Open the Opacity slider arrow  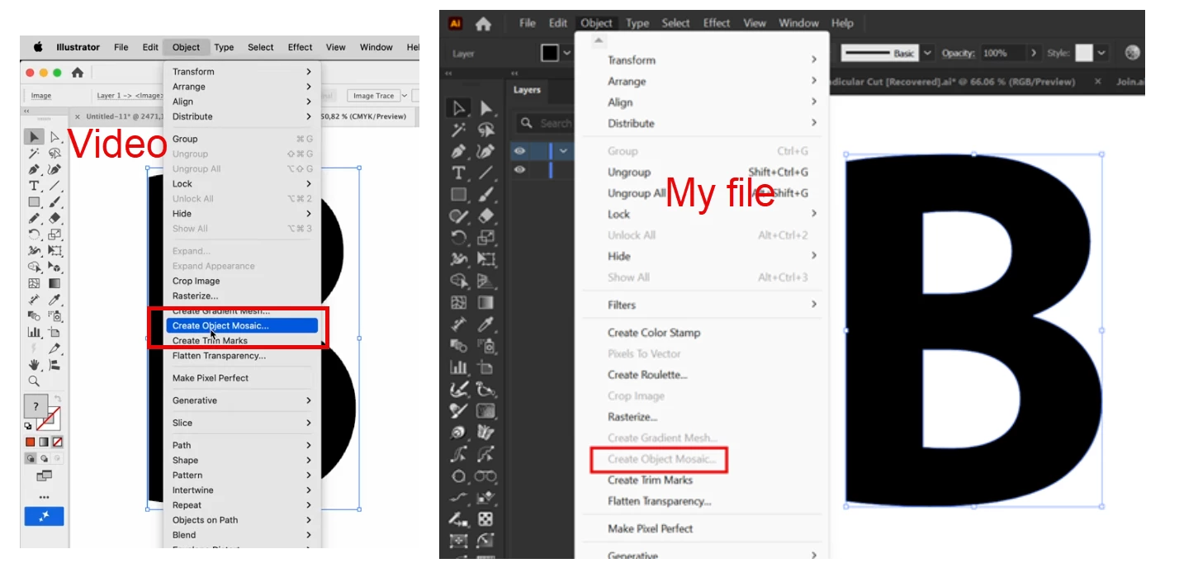click(x=1033, y=53)
